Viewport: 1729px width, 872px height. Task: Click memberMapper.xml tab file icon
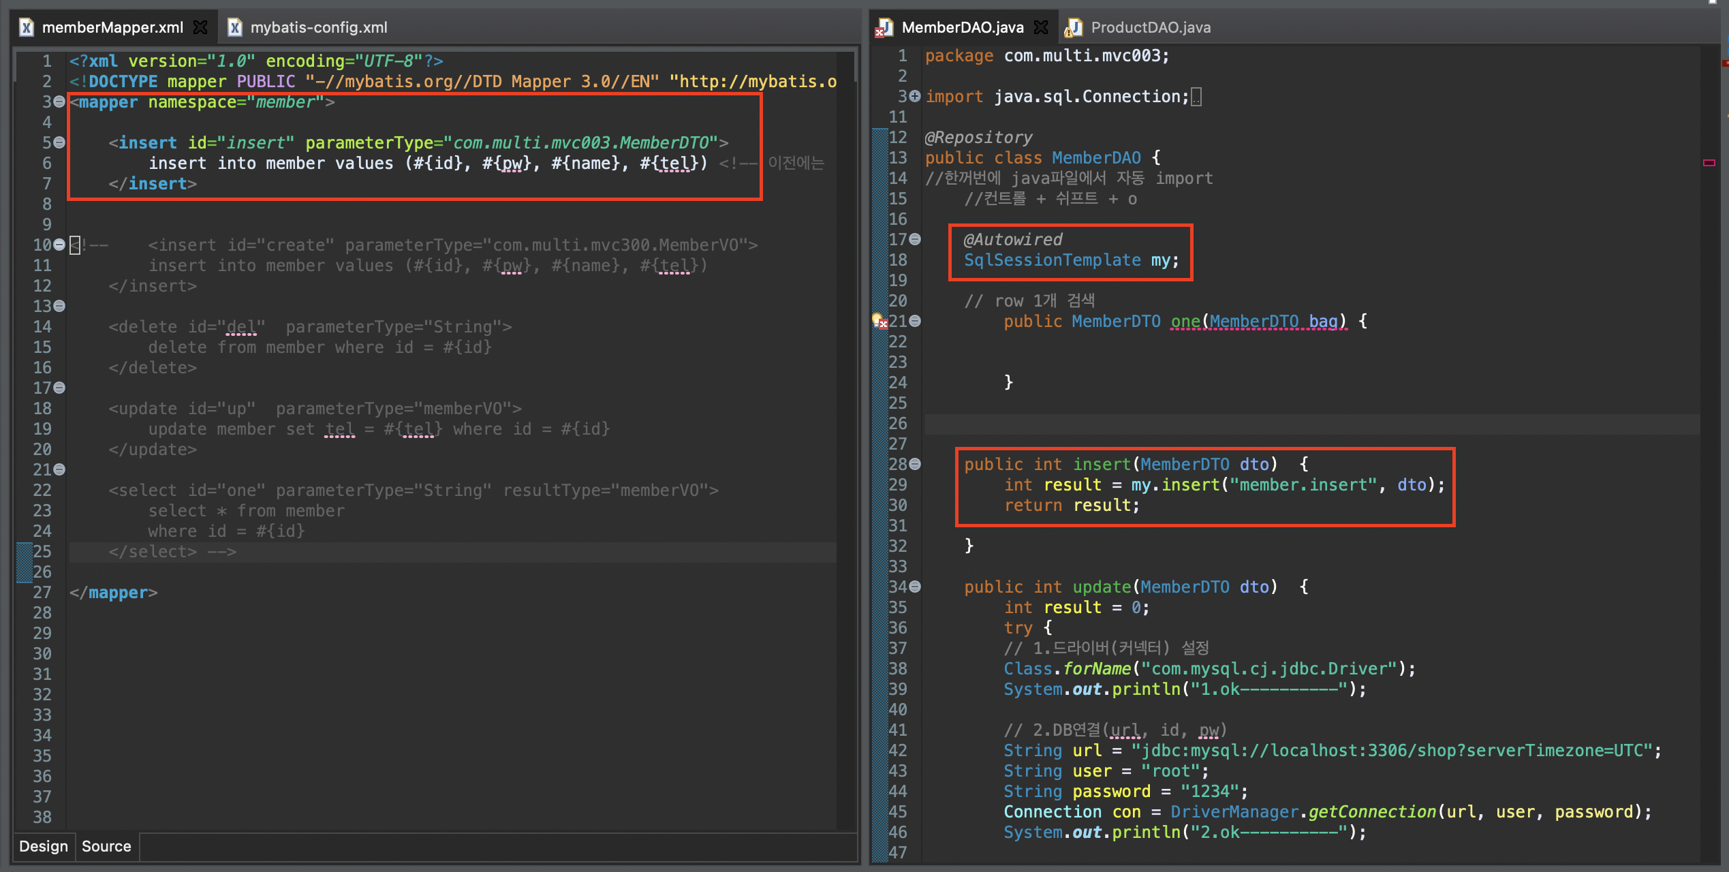[27, 27]
